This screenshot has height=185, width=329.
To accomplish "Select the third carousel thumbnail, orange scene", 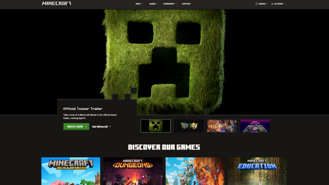I will point(222,126).
